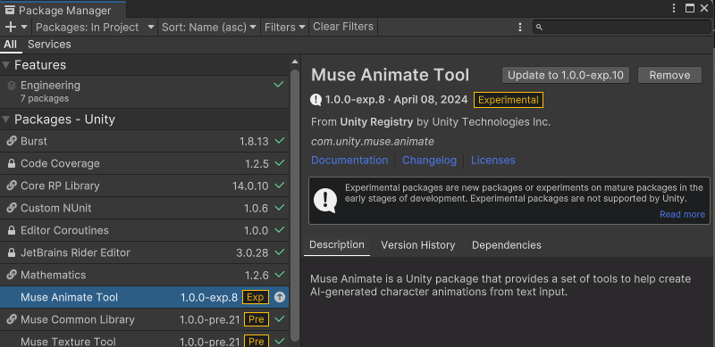Open the window options kebab menu
This screenshot has height=347, width=715.
tap(674, 8)
